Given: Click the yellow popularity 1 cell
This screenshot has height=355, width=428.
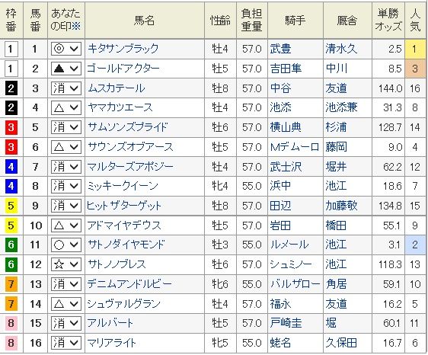Looking at the screenshot, I should (415, 50).
